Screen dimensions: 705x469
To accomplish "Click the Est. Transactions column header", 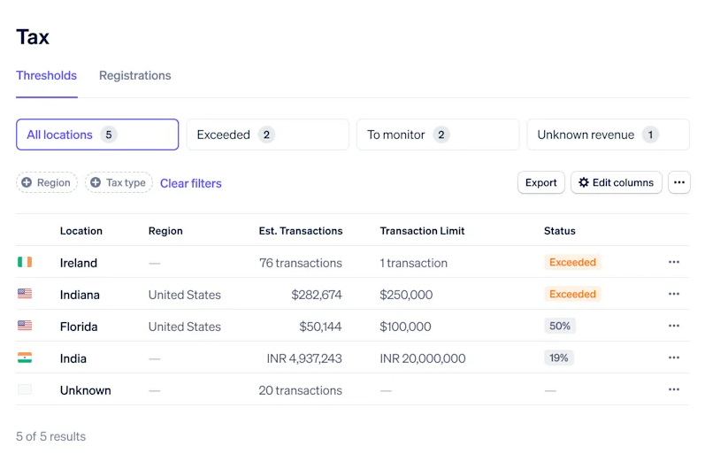I will click(x=301, y=231).
